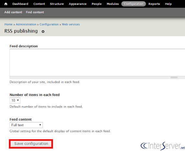Open the Configuration menu

[x=133, y=4]
